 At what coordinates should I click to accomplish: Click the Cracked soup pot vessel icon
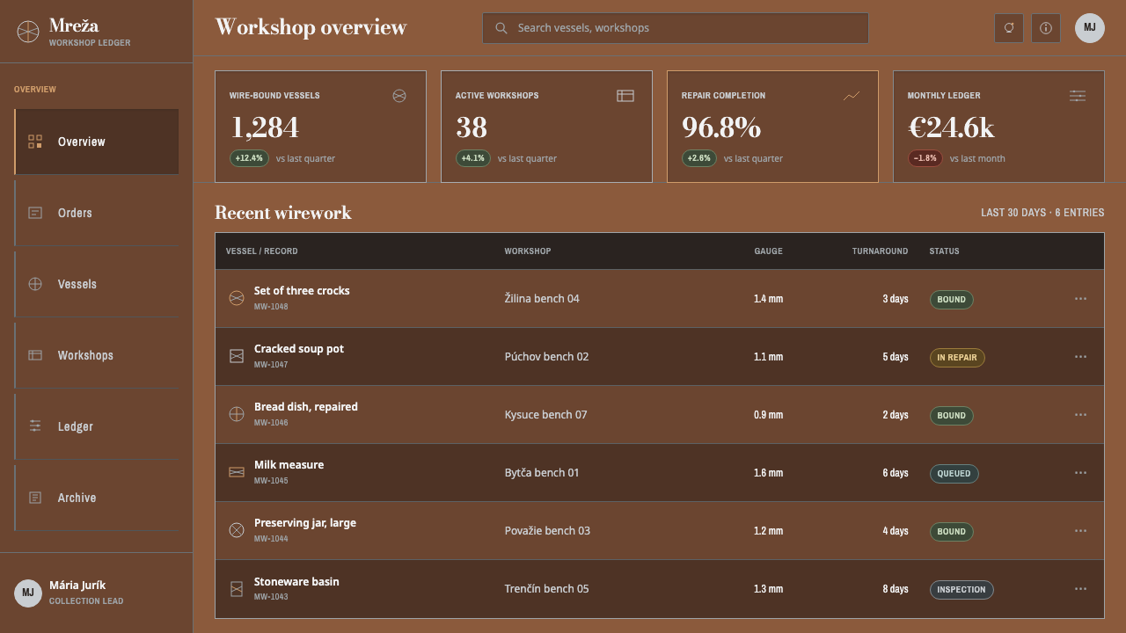237,357
